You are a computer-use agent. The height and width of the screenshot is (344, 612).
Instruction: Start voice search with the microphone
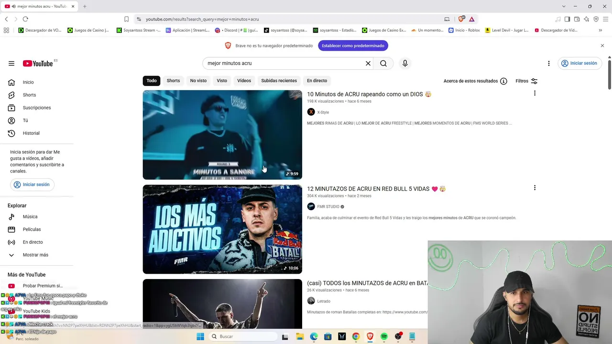click(x=405, y=64)
